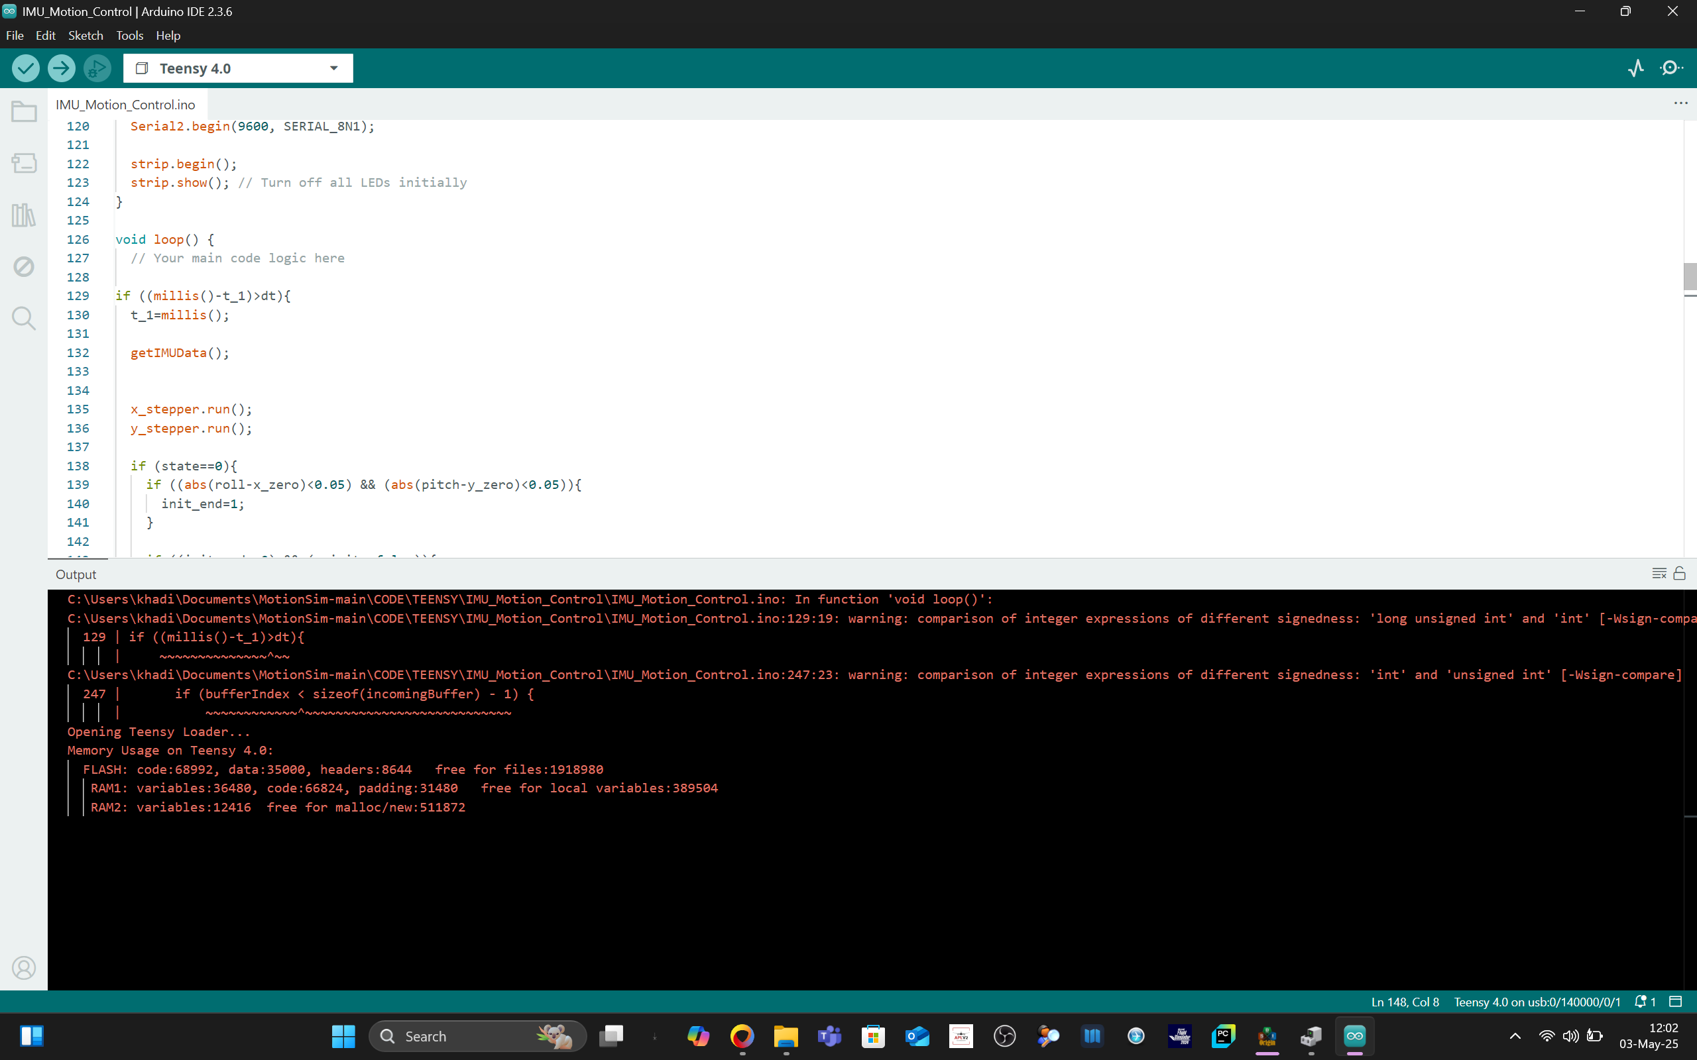
Task: Open the Serial Monitor icon
Action: coord(1672,68)
